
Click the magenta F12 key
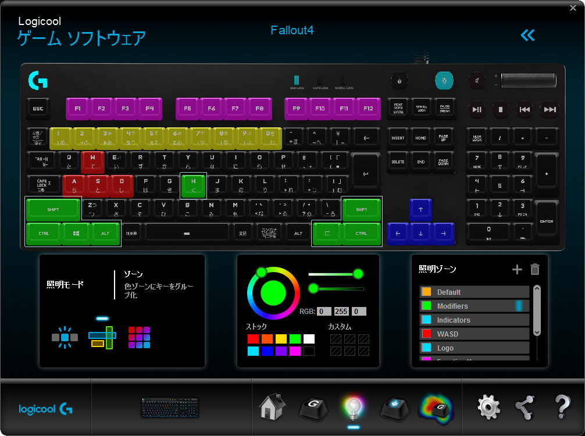point(368,109)
